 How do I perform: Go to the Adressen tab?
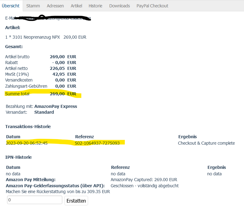click(x=55, y=6)
